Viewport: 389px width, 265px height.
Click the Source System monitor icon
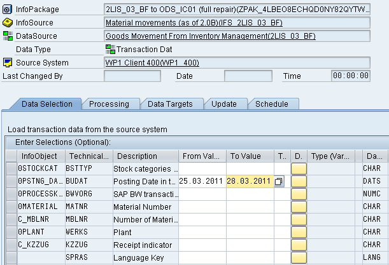tap(8, 63)
